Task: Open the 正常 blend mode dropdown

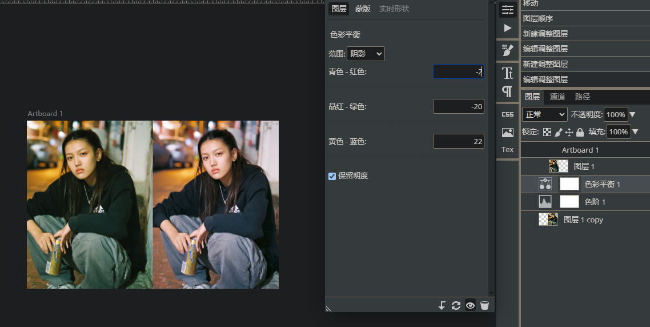Action: [x=545, y=114]
